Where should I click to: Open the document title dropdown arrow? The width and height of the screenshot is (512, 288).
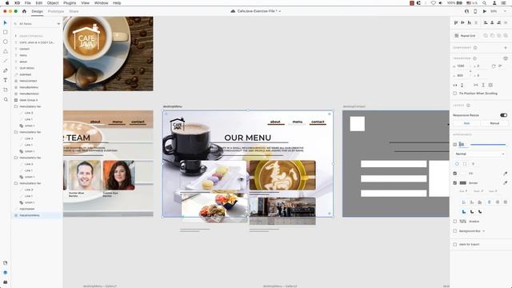(x=280, y=11)
